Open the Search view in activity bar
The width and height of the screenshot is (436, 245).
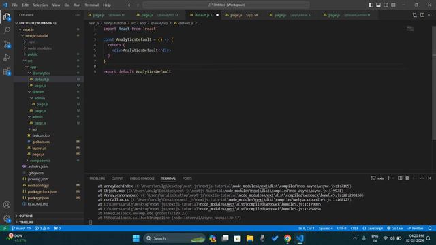[x=7, y=30]
